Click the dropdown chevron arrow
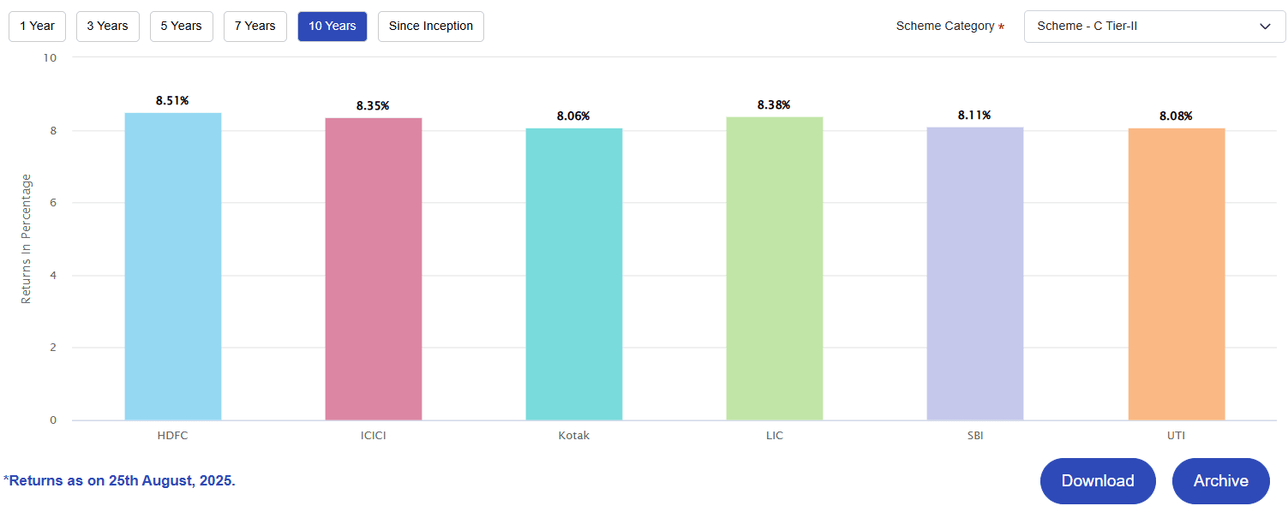 pyautogui.click(x=1265, y=27)
